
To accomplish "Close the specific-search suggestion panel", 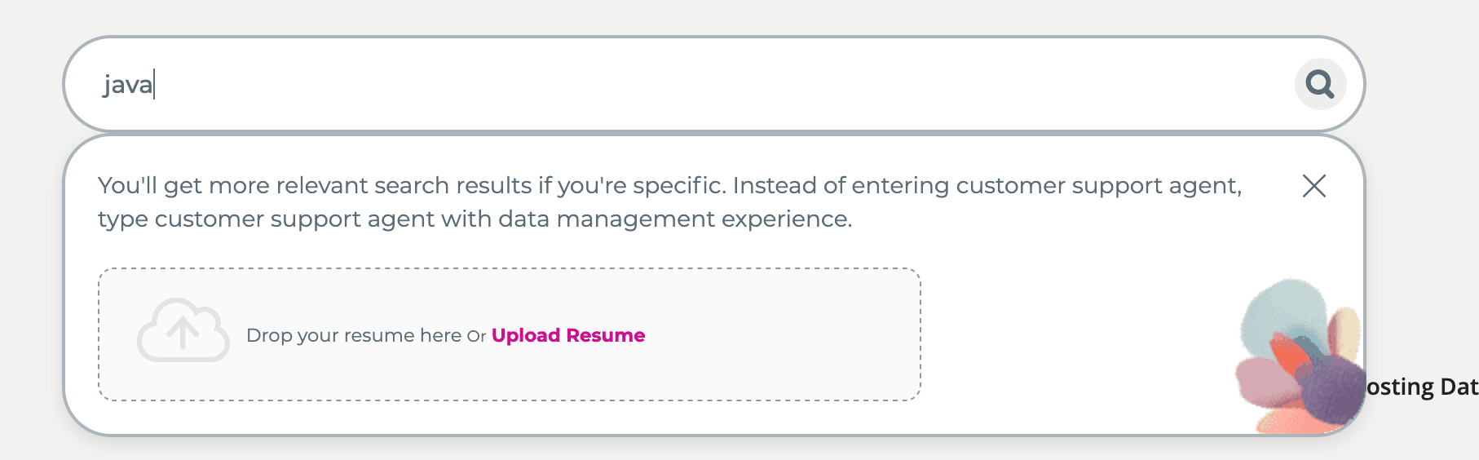I will coord(1313,186).
